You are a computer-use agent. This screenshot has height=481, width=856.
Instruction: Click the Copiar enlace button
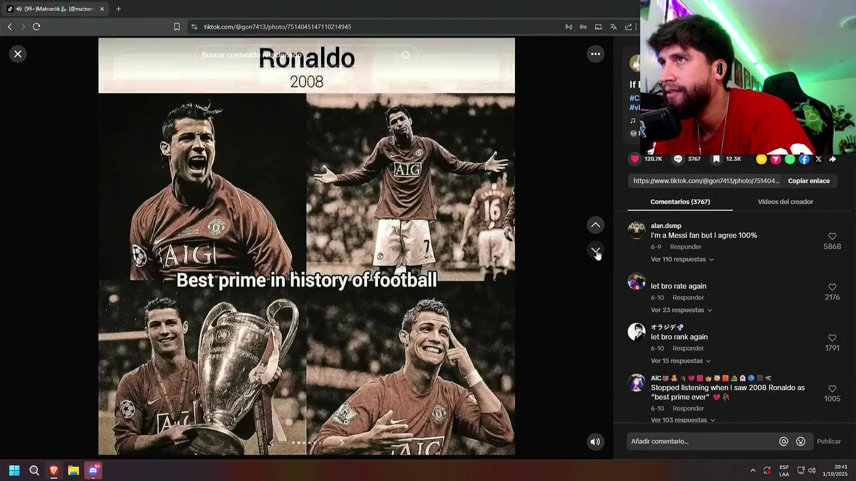click(809, 181)
